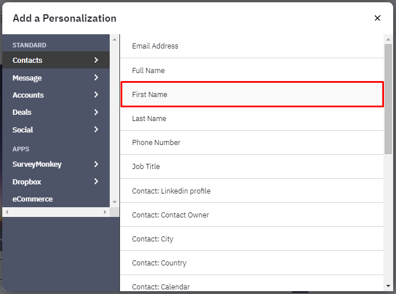Click the chevron next to Accounts
Image resolution: width=396 pixels, height=294 pixels.
[96, 95]
